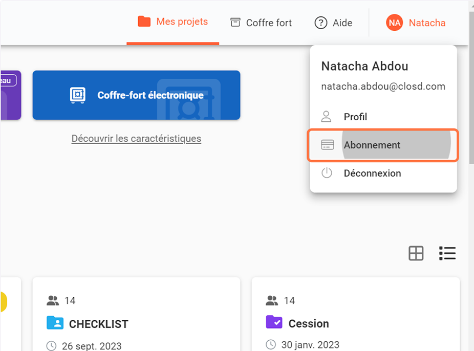Open the Découvrir les caractéristiques link
This screenshot has width=474, height=351.
click(136, 138)
